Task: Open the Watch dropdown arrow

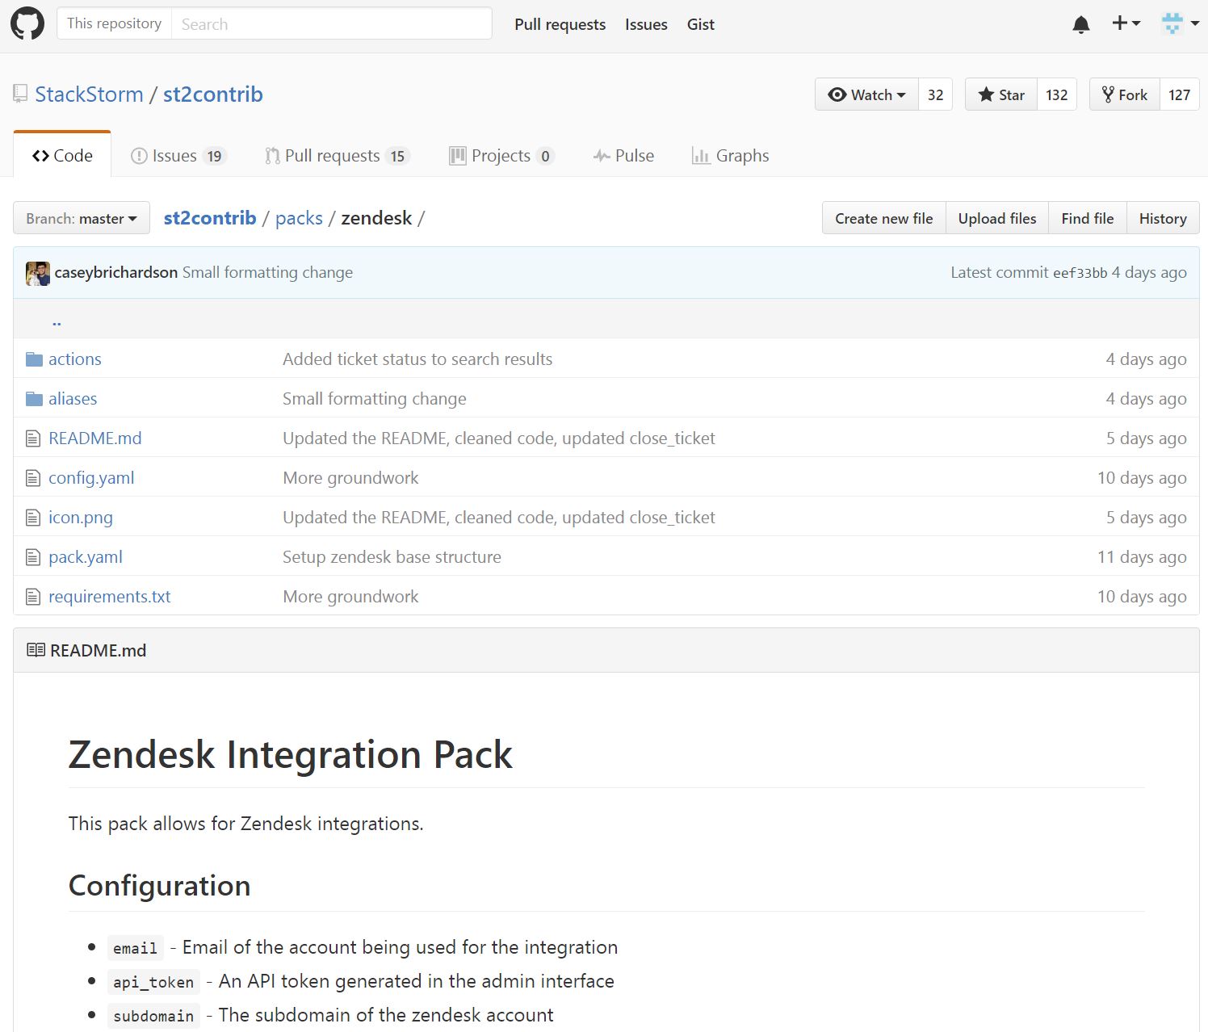Action: 901,95
